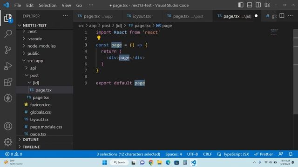Click the 'post' breadcrumb segment

[x=106, y=26]
